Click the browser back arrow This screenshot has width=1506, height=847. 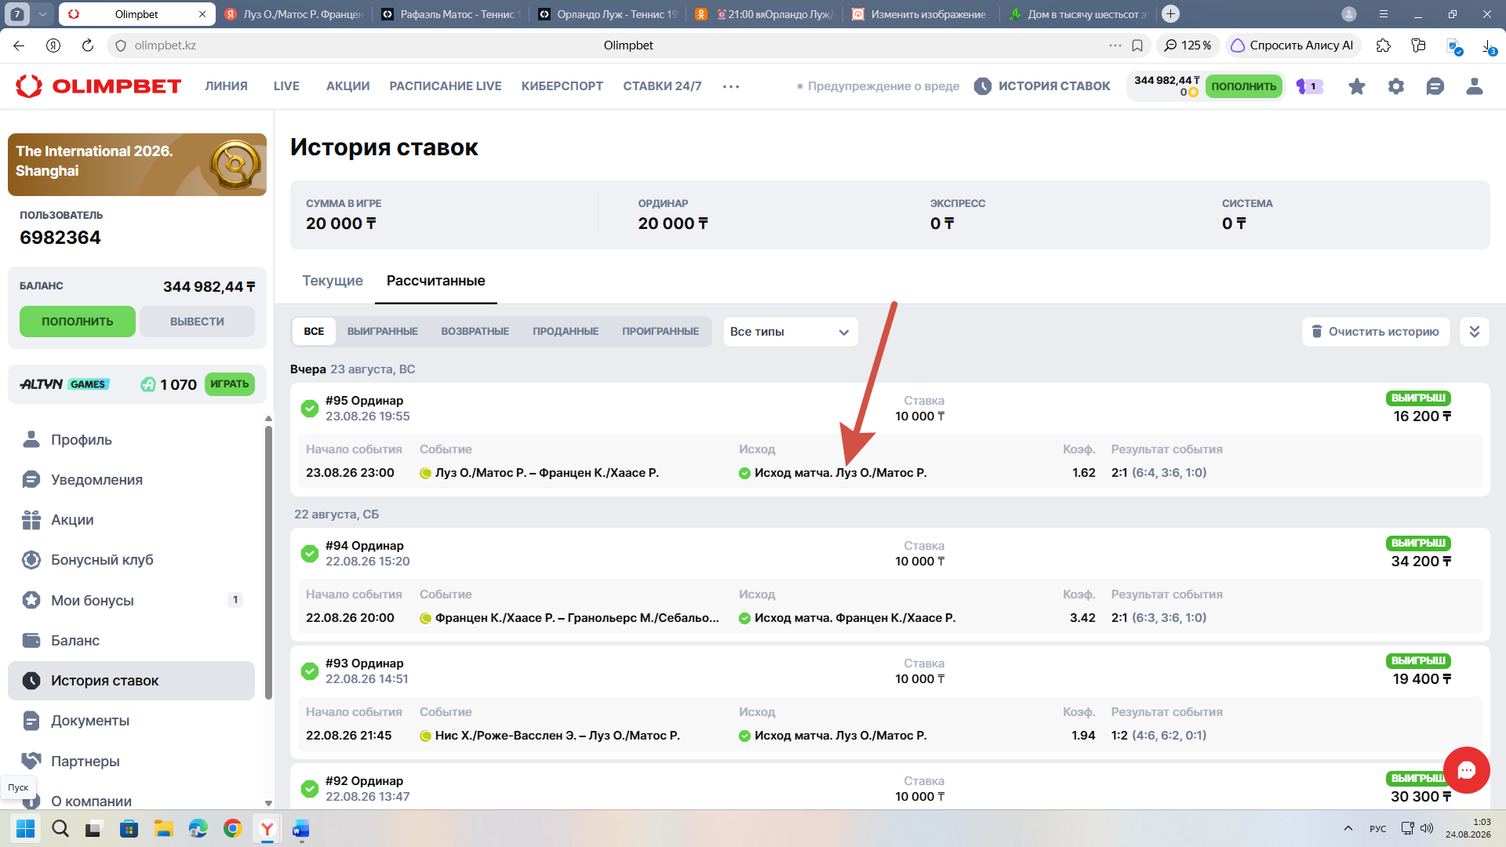point(19,45)
